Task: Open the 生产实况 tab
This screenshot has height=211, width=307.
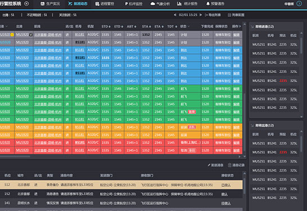Action: pyautogui.click(x=50, y=4)
